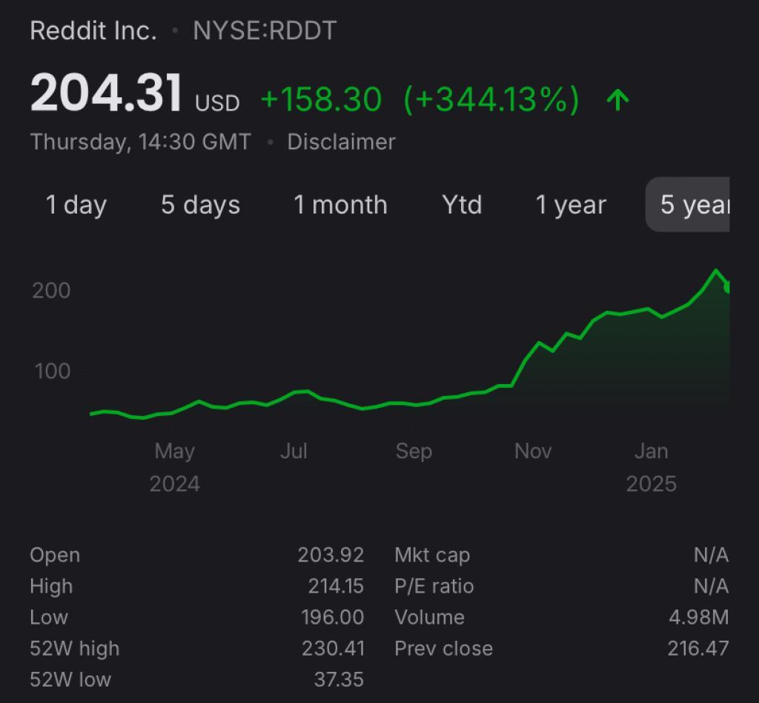Click the 204.31 stock price
Image resolution: width=759 pixels, height=703 pixels.
[106, 93]
